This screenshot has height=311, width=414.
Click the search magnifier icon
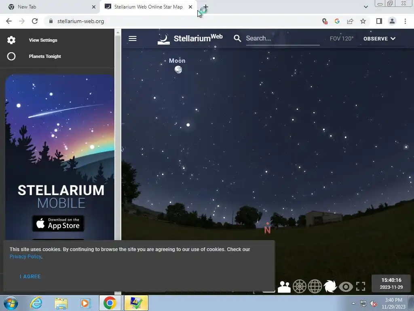click(x=237, y=38)
